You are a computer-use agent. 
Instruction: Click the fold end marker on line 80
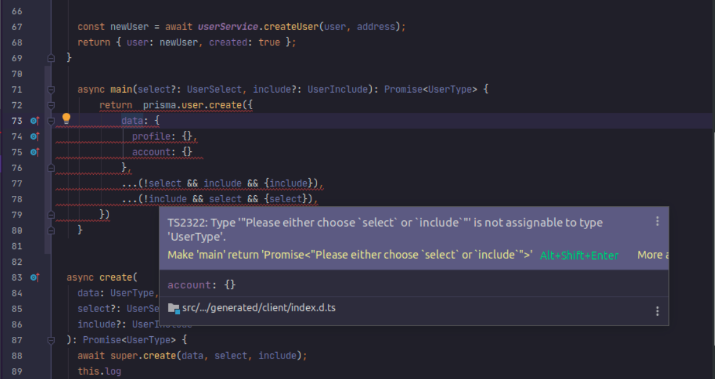pyautogui.click(x=51, y=230)
